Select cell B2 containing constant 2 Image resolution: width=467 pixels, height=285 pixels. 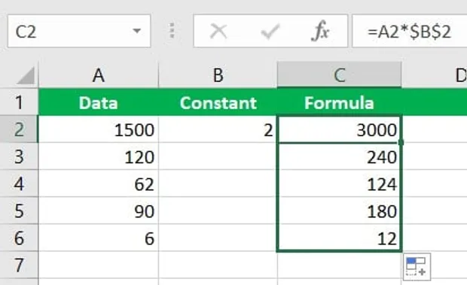[x=218, y=129]
